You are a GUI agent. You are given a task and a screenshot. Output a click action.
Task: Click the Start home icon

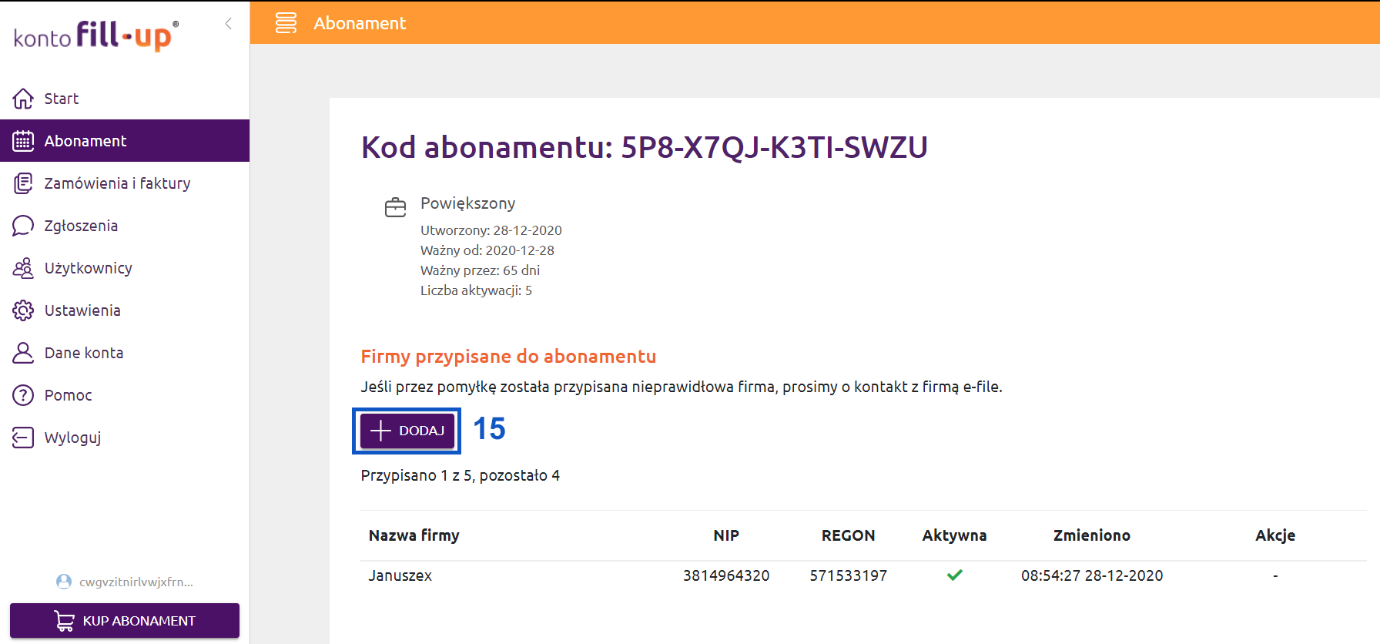tap(23, 99)
